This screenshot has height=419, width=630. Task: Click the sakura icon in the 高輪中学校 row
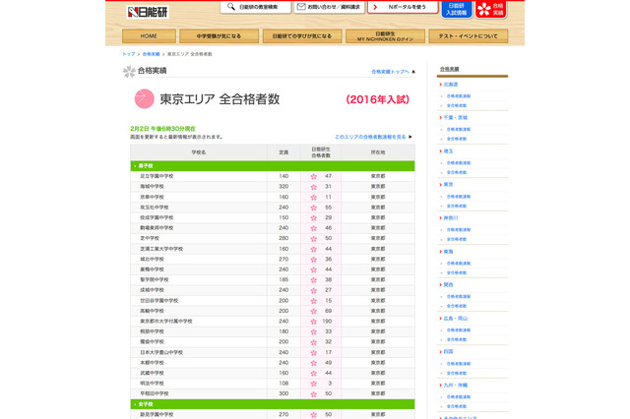pos(314,312)
